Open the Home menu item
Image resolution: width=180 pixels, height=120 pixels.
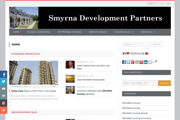tap(16, 32)
